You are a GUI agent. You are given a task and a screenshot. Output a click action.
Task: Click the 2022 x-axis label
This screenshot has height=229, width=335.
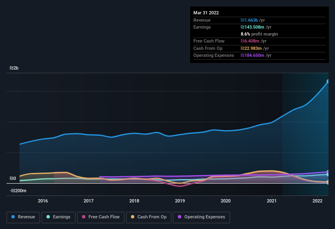click(317, 201)
